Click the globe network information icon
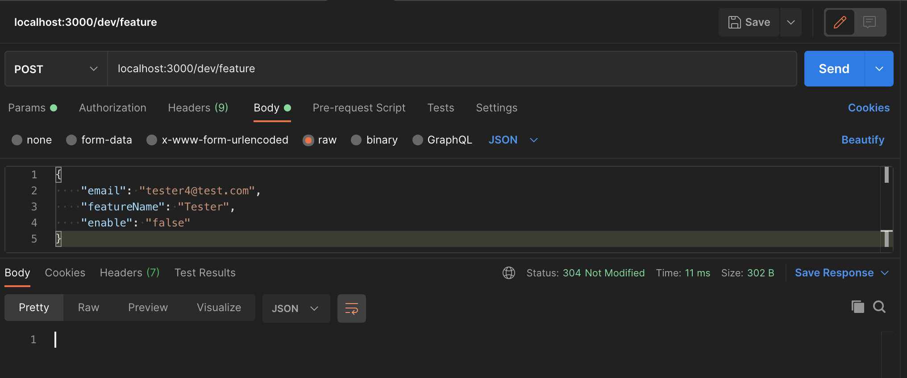The image size is (907, 378). 509,273
